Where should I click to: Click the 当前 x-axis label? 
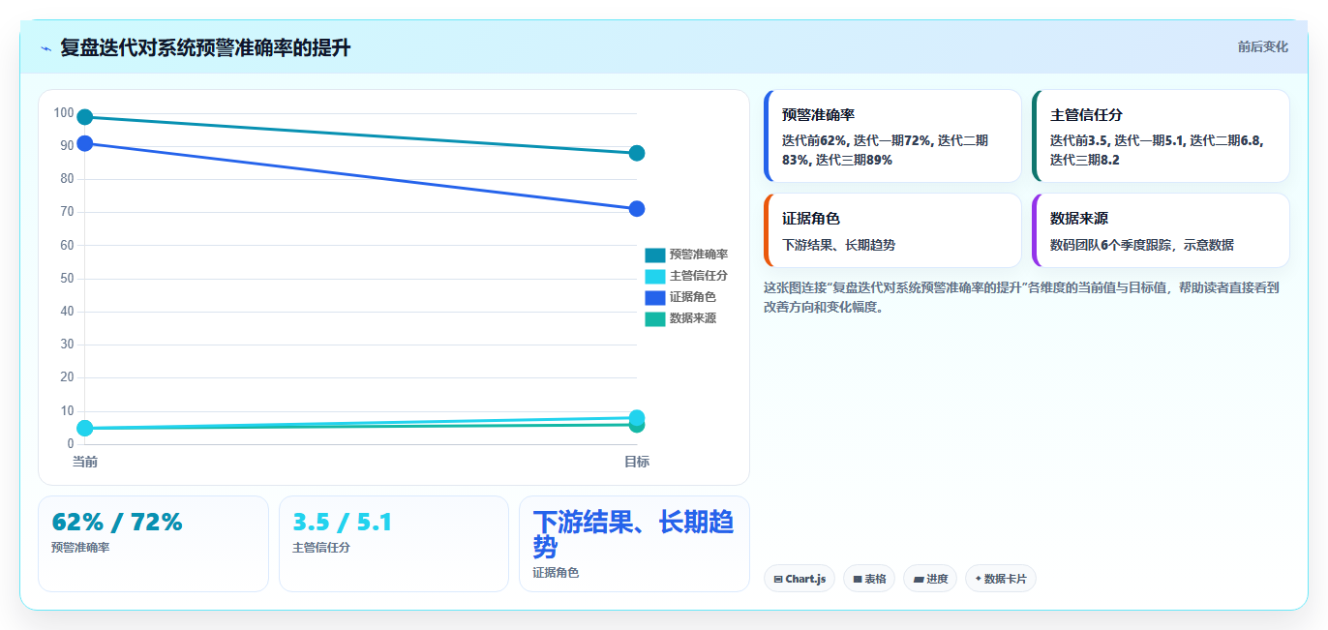point(85,462)
